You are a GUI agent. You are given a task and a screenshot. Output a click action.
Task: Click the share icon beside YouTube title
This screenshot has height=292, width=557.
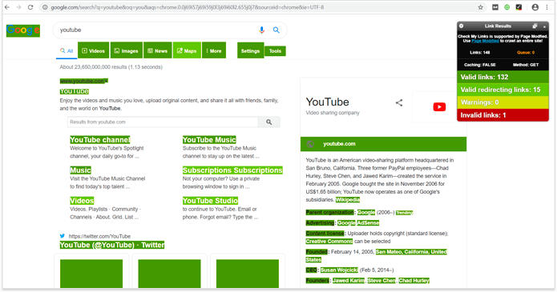click(399, 103)
